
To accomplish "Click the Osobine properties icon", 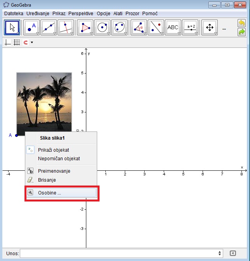I will tap(30, 193).
